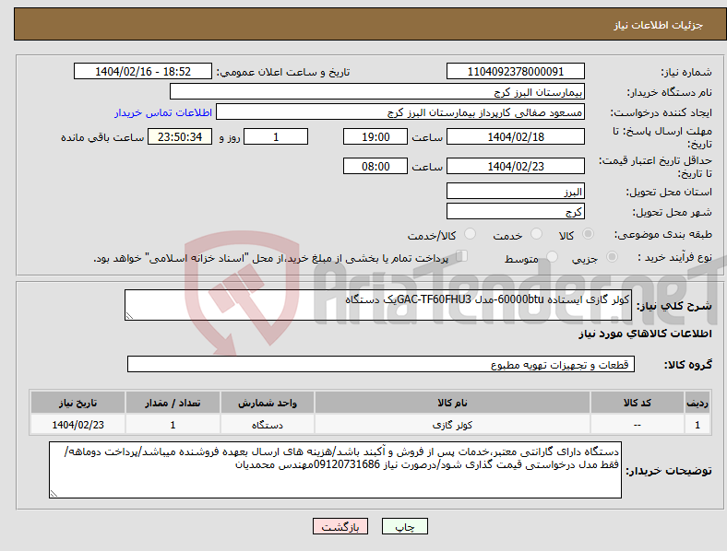Click the general description textarea کولر گازی ایستاده
The width and height of the screenshot is (727, 551).
click(x=378, y=305)
